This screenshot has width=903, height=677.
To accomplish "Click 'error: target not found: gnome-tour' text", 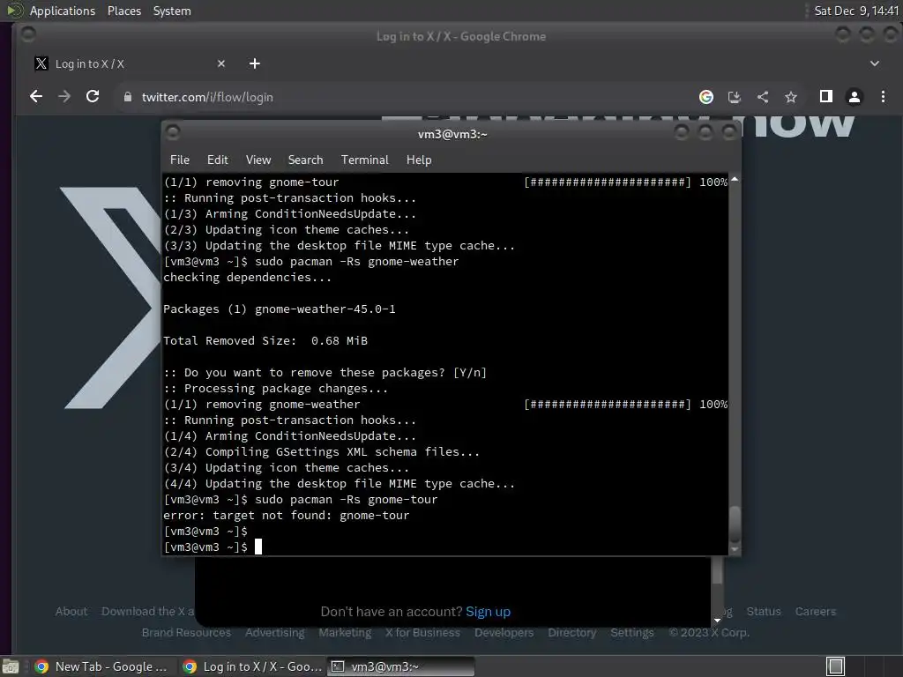I will point(287,515).
